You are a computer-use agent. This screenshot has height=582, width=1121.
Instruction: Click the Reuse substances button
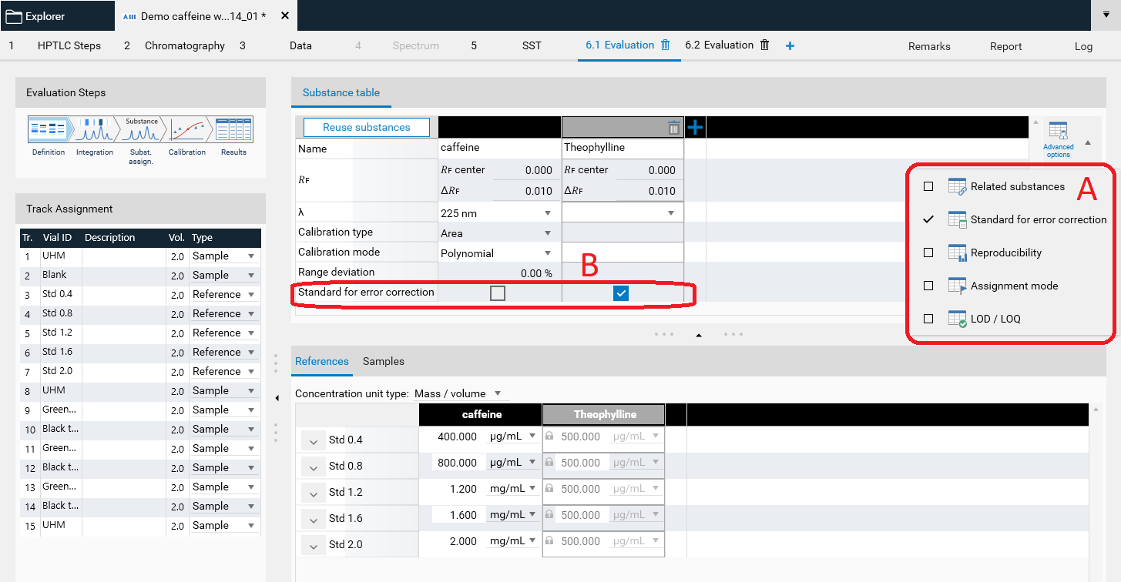(366, 127)
